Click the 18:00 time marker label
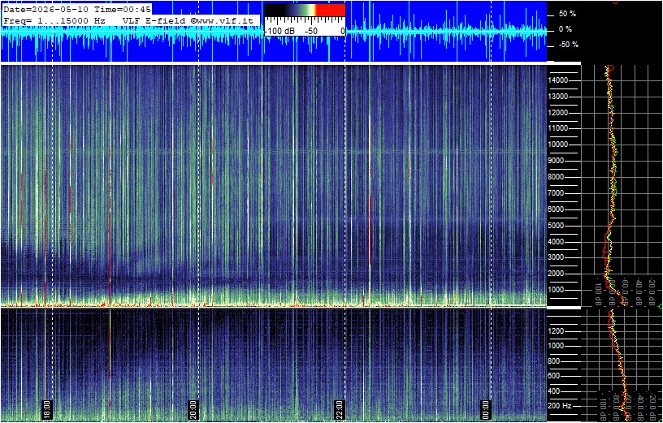This screenshot has height=423, width=663. pyautogui.click(x=46, y=409)
